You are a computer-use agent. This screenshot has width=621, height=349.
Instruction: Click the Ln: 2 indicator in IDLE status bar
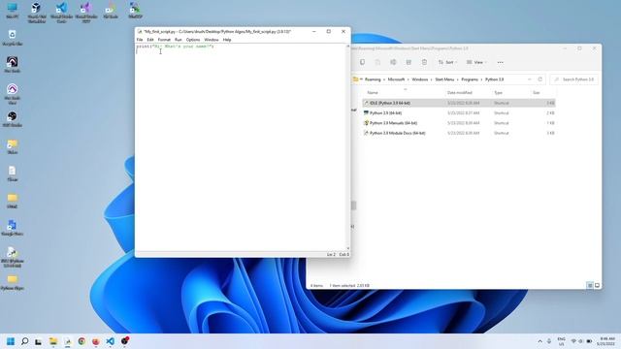tap(331, 254)
